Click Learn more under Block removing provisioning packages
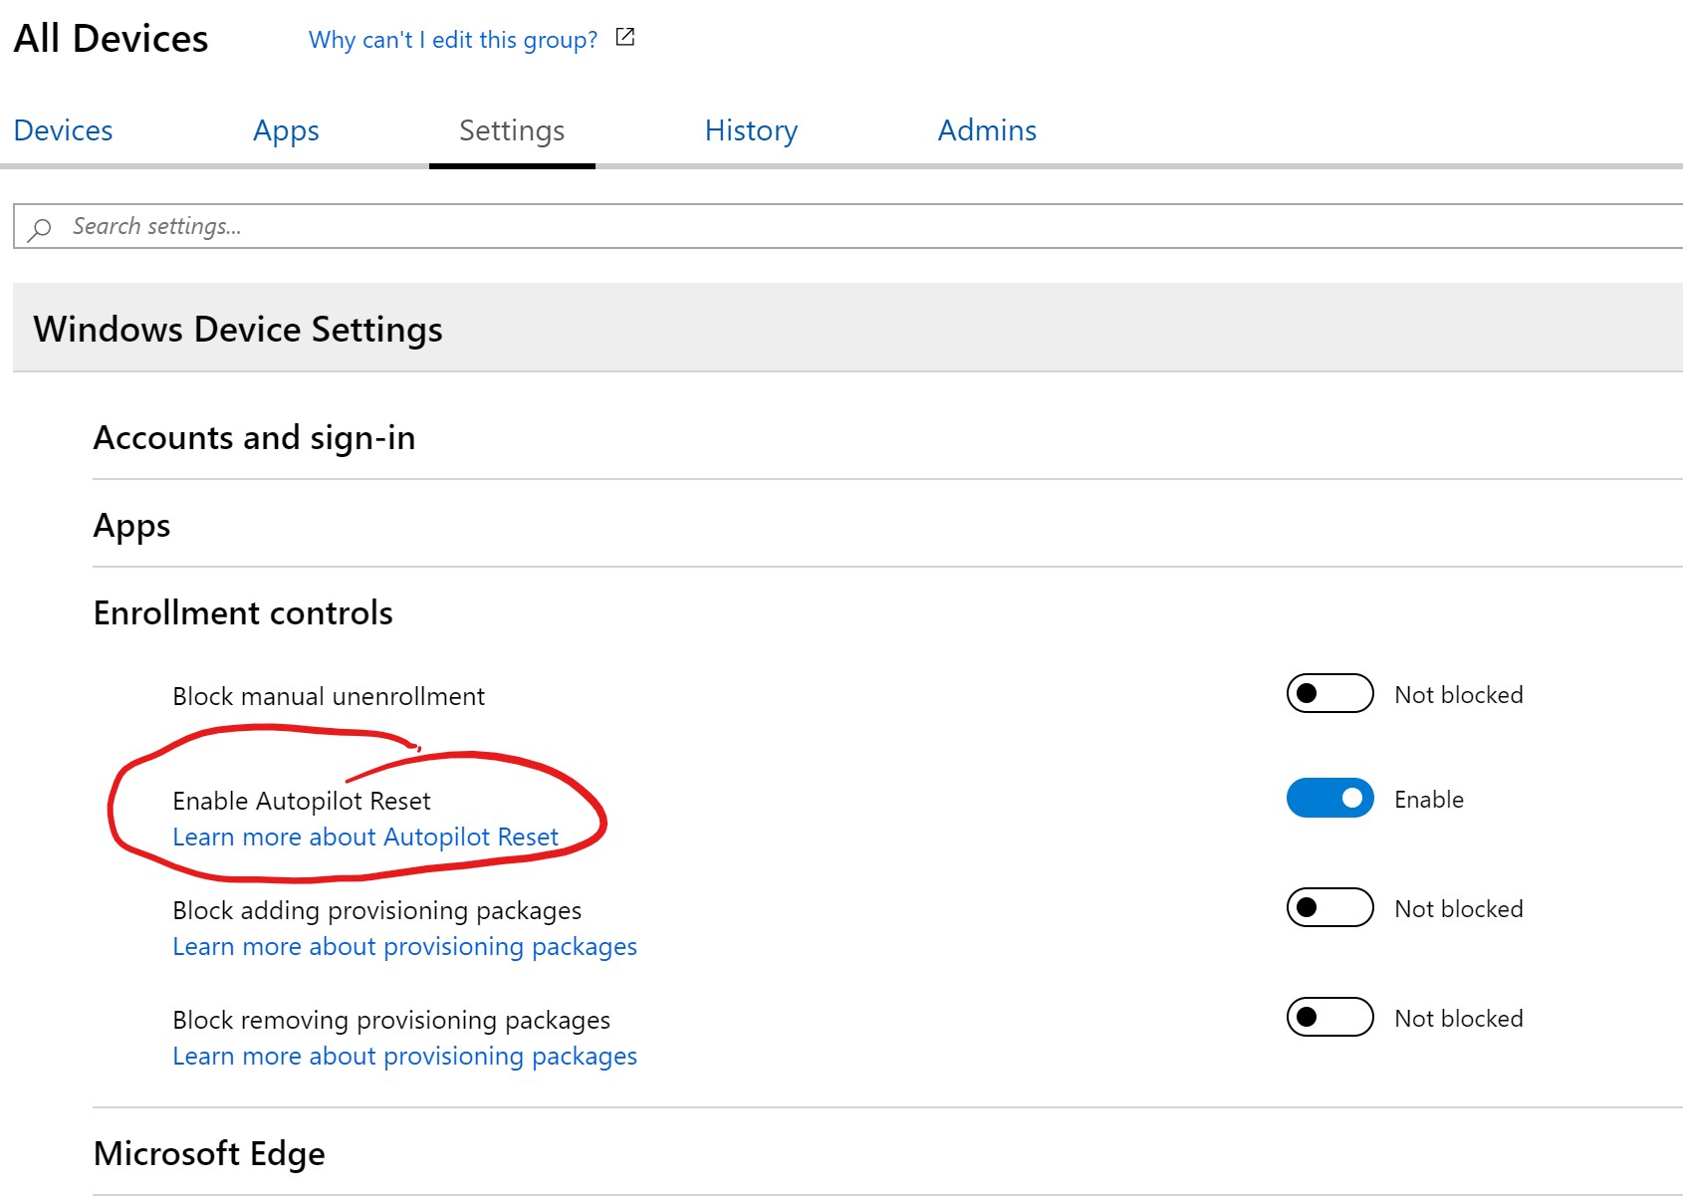This screenshot has height=1199, width=1683. coord(403,1056)
